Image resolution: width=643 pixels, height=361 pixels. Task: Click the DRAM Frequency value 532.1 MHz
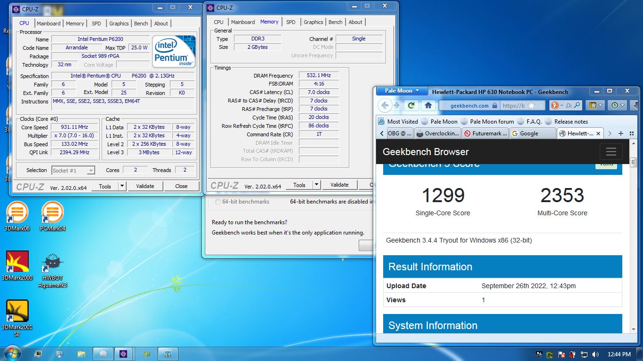tap(319, 75)
